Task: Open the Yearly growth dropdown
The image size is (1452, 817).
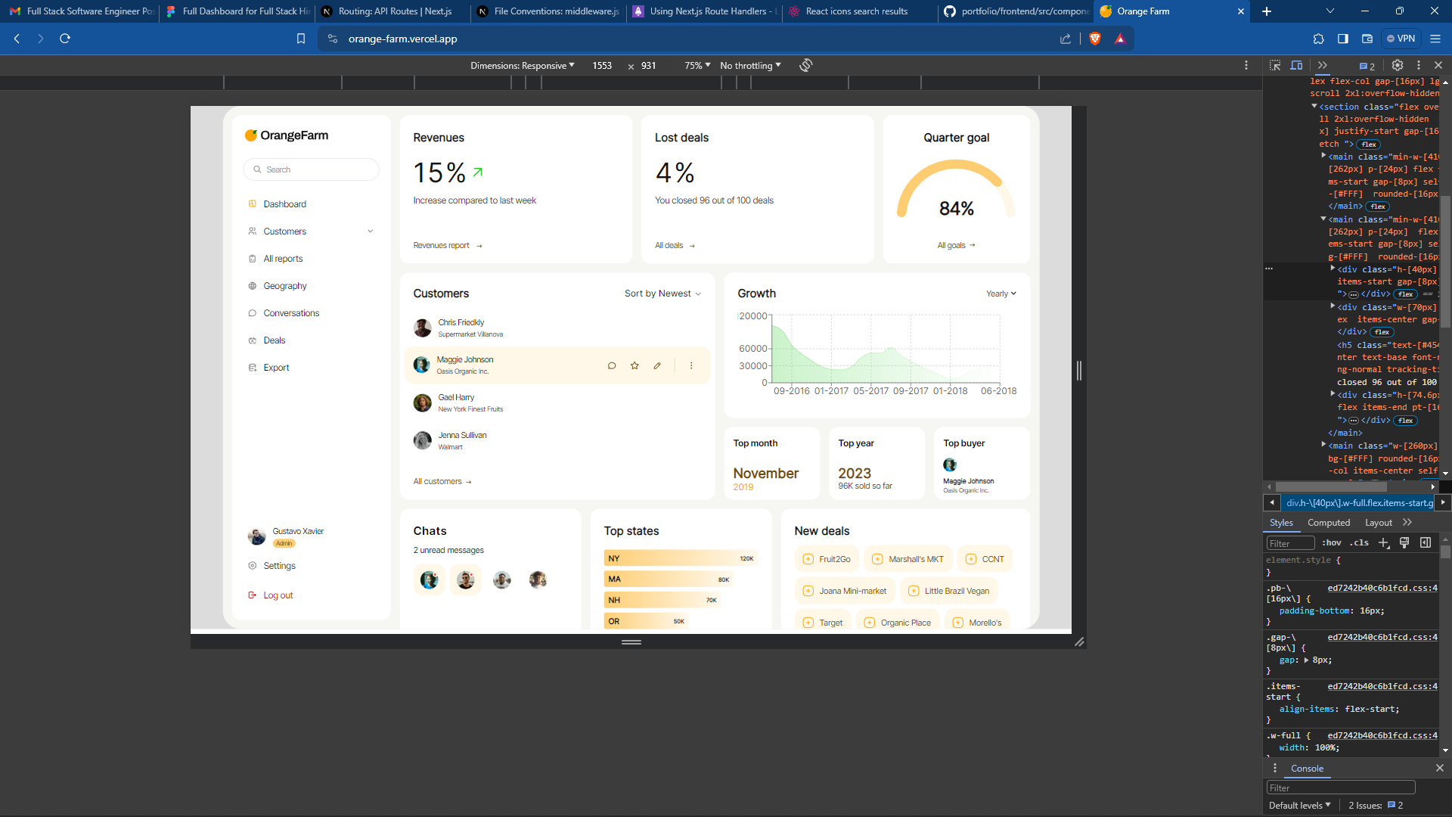Action: tap(1001, 294)
